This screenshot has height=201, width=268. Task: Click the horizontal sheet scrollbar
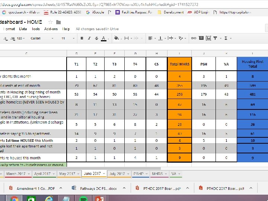coord(80,169)
